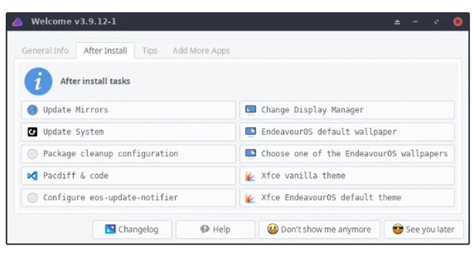
Task: Click the 'Welcome v3.9.12-1' window title
Action: 73,21
